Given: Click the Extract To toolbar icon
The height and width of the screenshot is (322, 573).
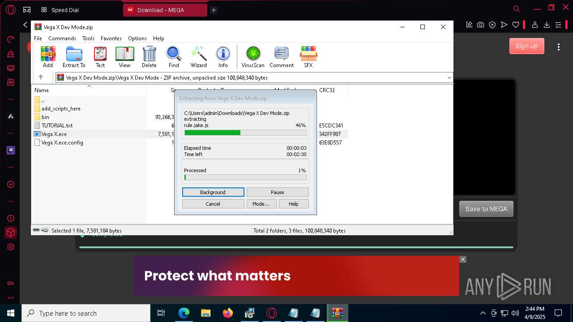Looking at the screenshot, I should pyautogui.click(x=74, y=57).
